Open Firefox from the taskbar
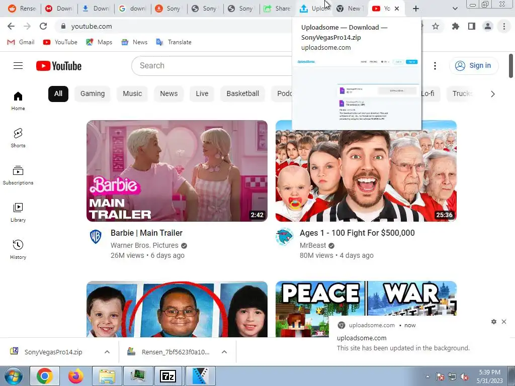 pos(76,376)
